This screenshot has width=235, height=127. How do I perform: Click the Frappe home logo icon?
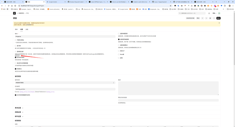click(x=14, y=13)
